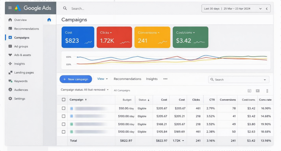Click the magnifier icon in top search
The width and height of the screenshot is (281, 151).
[x=65, y=9]
